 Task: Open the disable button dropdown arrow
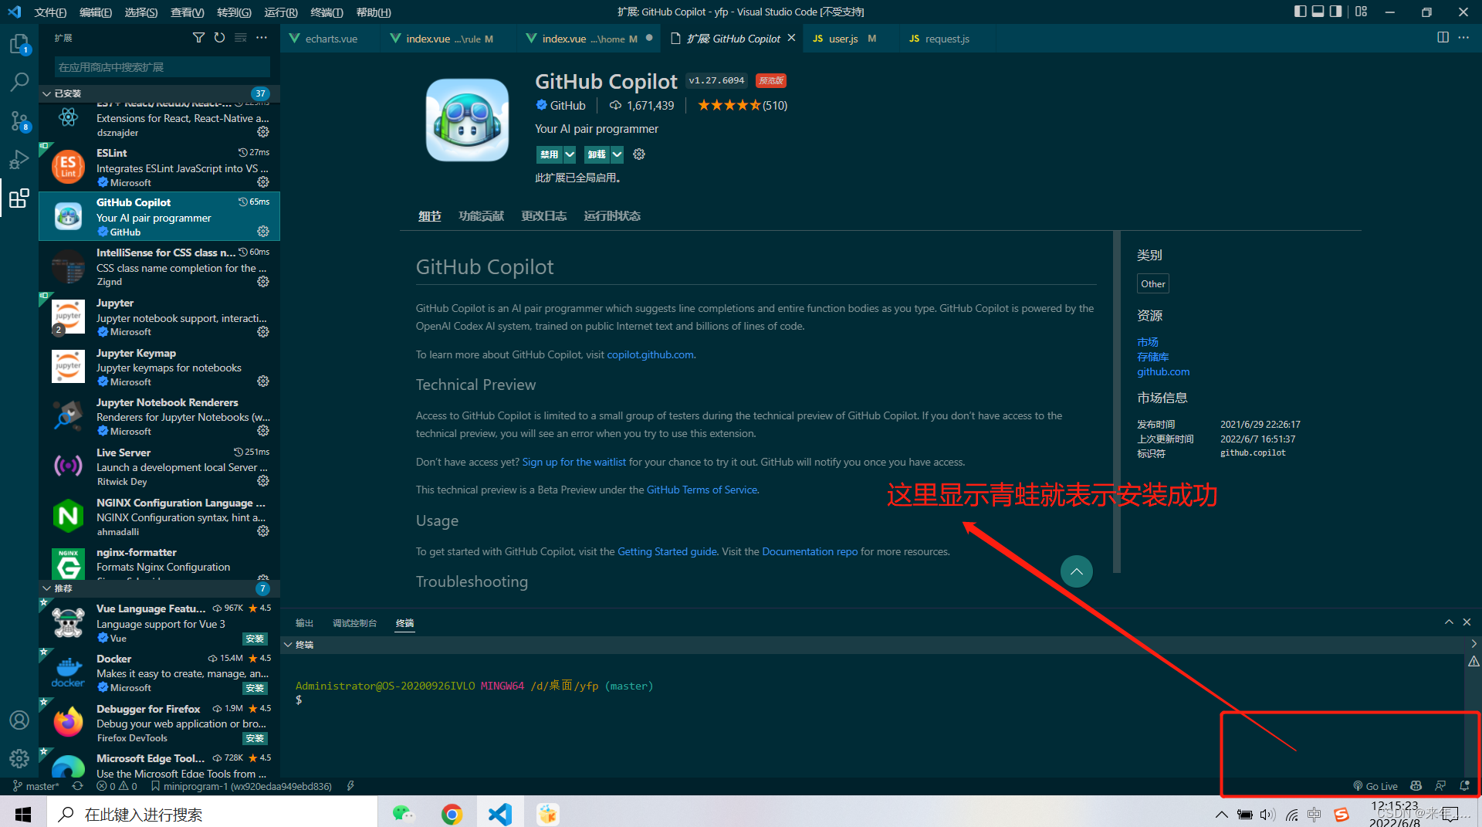pos(570,154)
